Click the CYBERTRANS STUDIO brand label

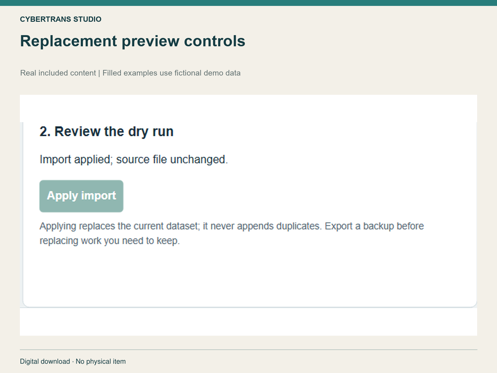pyautogui.click(x=61, y=19)
